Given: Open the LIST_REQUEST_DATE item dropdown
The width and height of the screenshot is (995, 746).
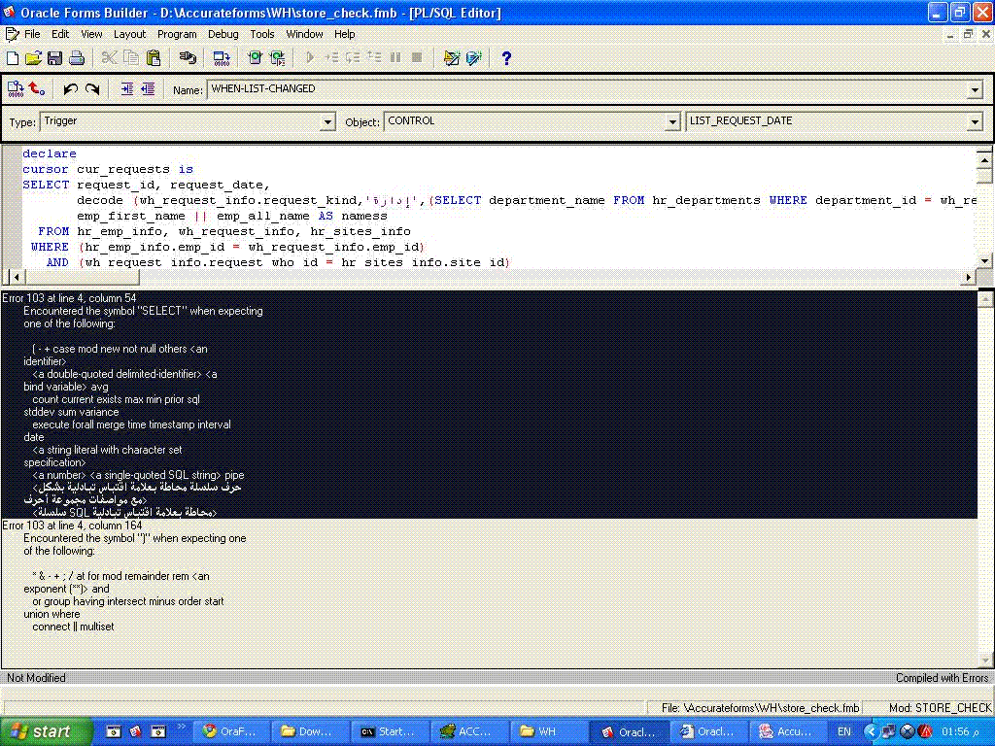Looking at the screenshot, I should (976, 121).
